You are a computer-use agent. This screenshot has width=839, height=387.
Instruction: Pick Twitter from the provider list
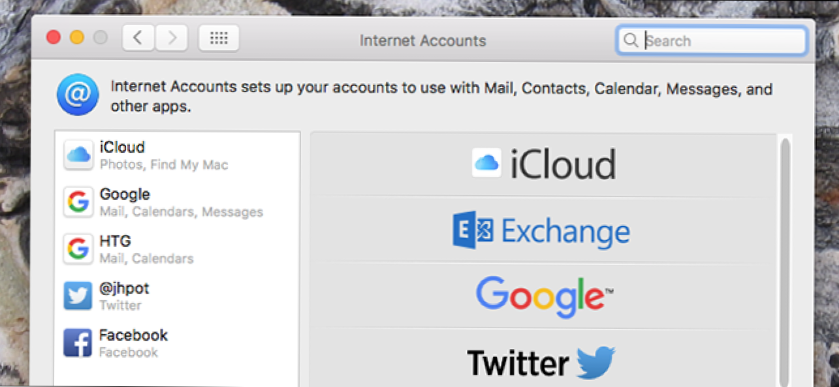pyautogui.click(x=541, y=362)
